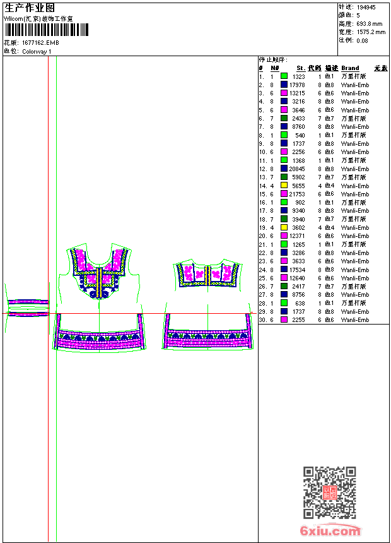Click the stitch count '3216' in row 4
The height and width of the screenshot is (543, 391).
point(298,102)
